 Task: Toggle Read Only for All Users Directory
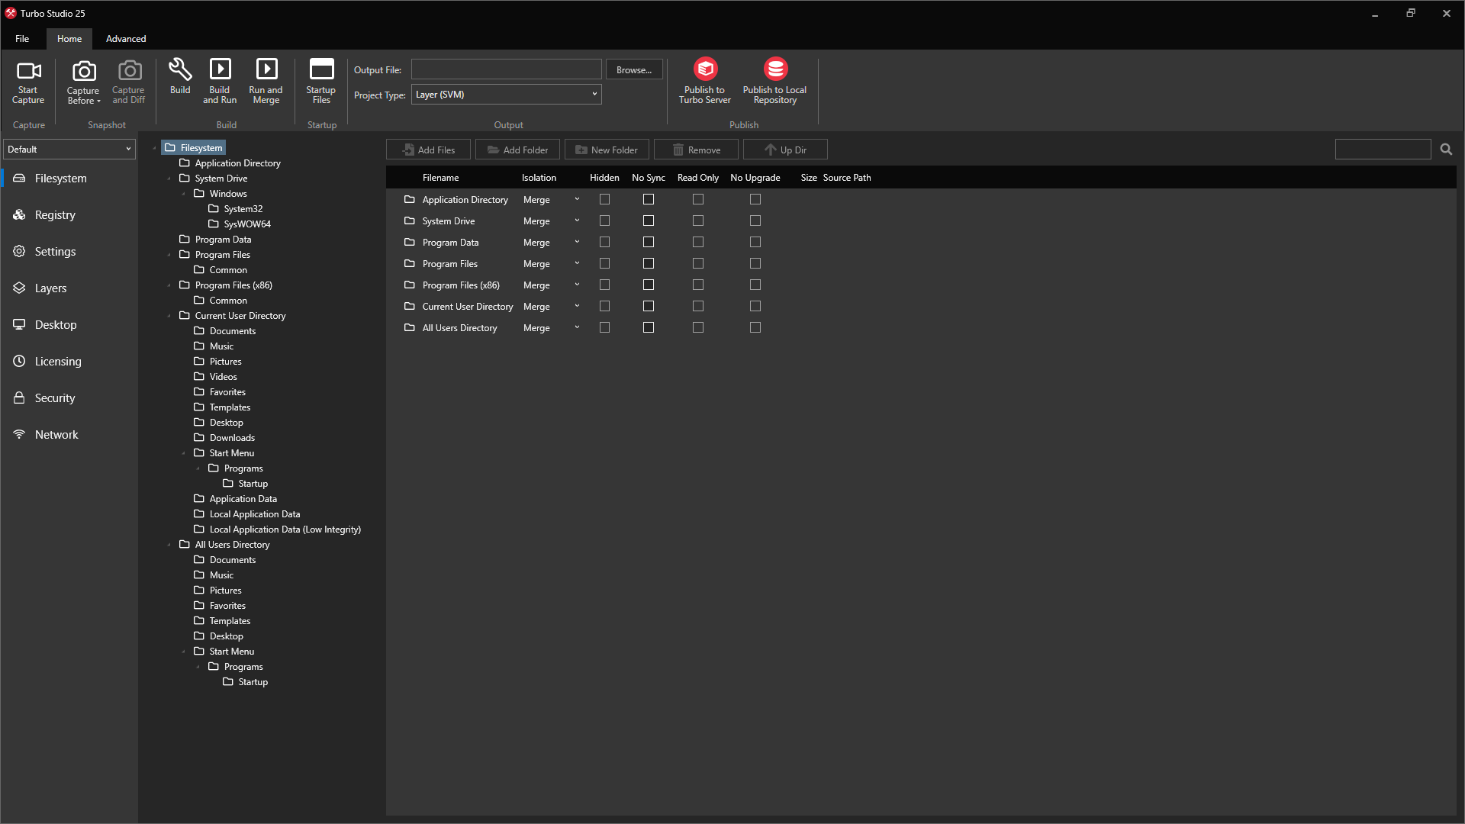(698, 327)
